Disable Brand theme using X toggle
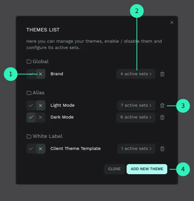194x201 pixels. (x=40, y=74)
